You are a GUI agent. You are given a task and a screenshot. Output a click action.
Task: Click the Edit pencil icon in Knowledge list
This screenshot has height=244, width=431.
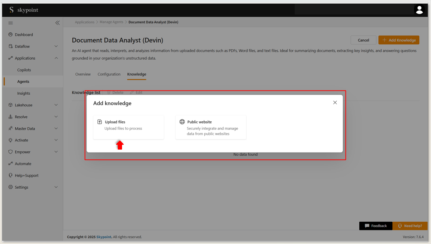tap(132, 92)
